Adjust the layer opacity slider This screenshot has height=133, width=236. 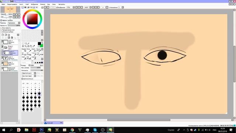point(14,25)
